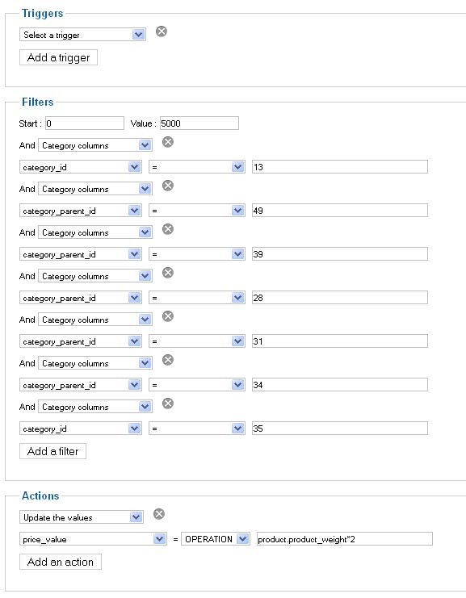
Task: Expand the price_value column dropdown
Action: [93, 539]
